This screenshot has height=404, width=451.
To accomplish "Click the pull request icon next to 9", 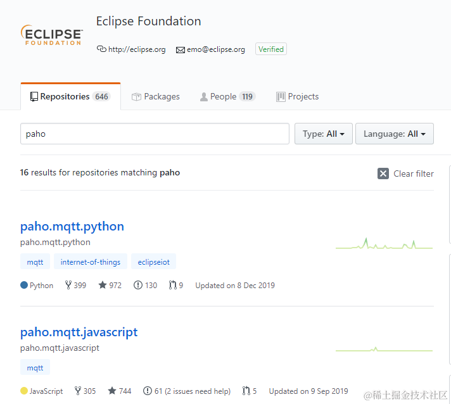I will [x=172, y=285].
